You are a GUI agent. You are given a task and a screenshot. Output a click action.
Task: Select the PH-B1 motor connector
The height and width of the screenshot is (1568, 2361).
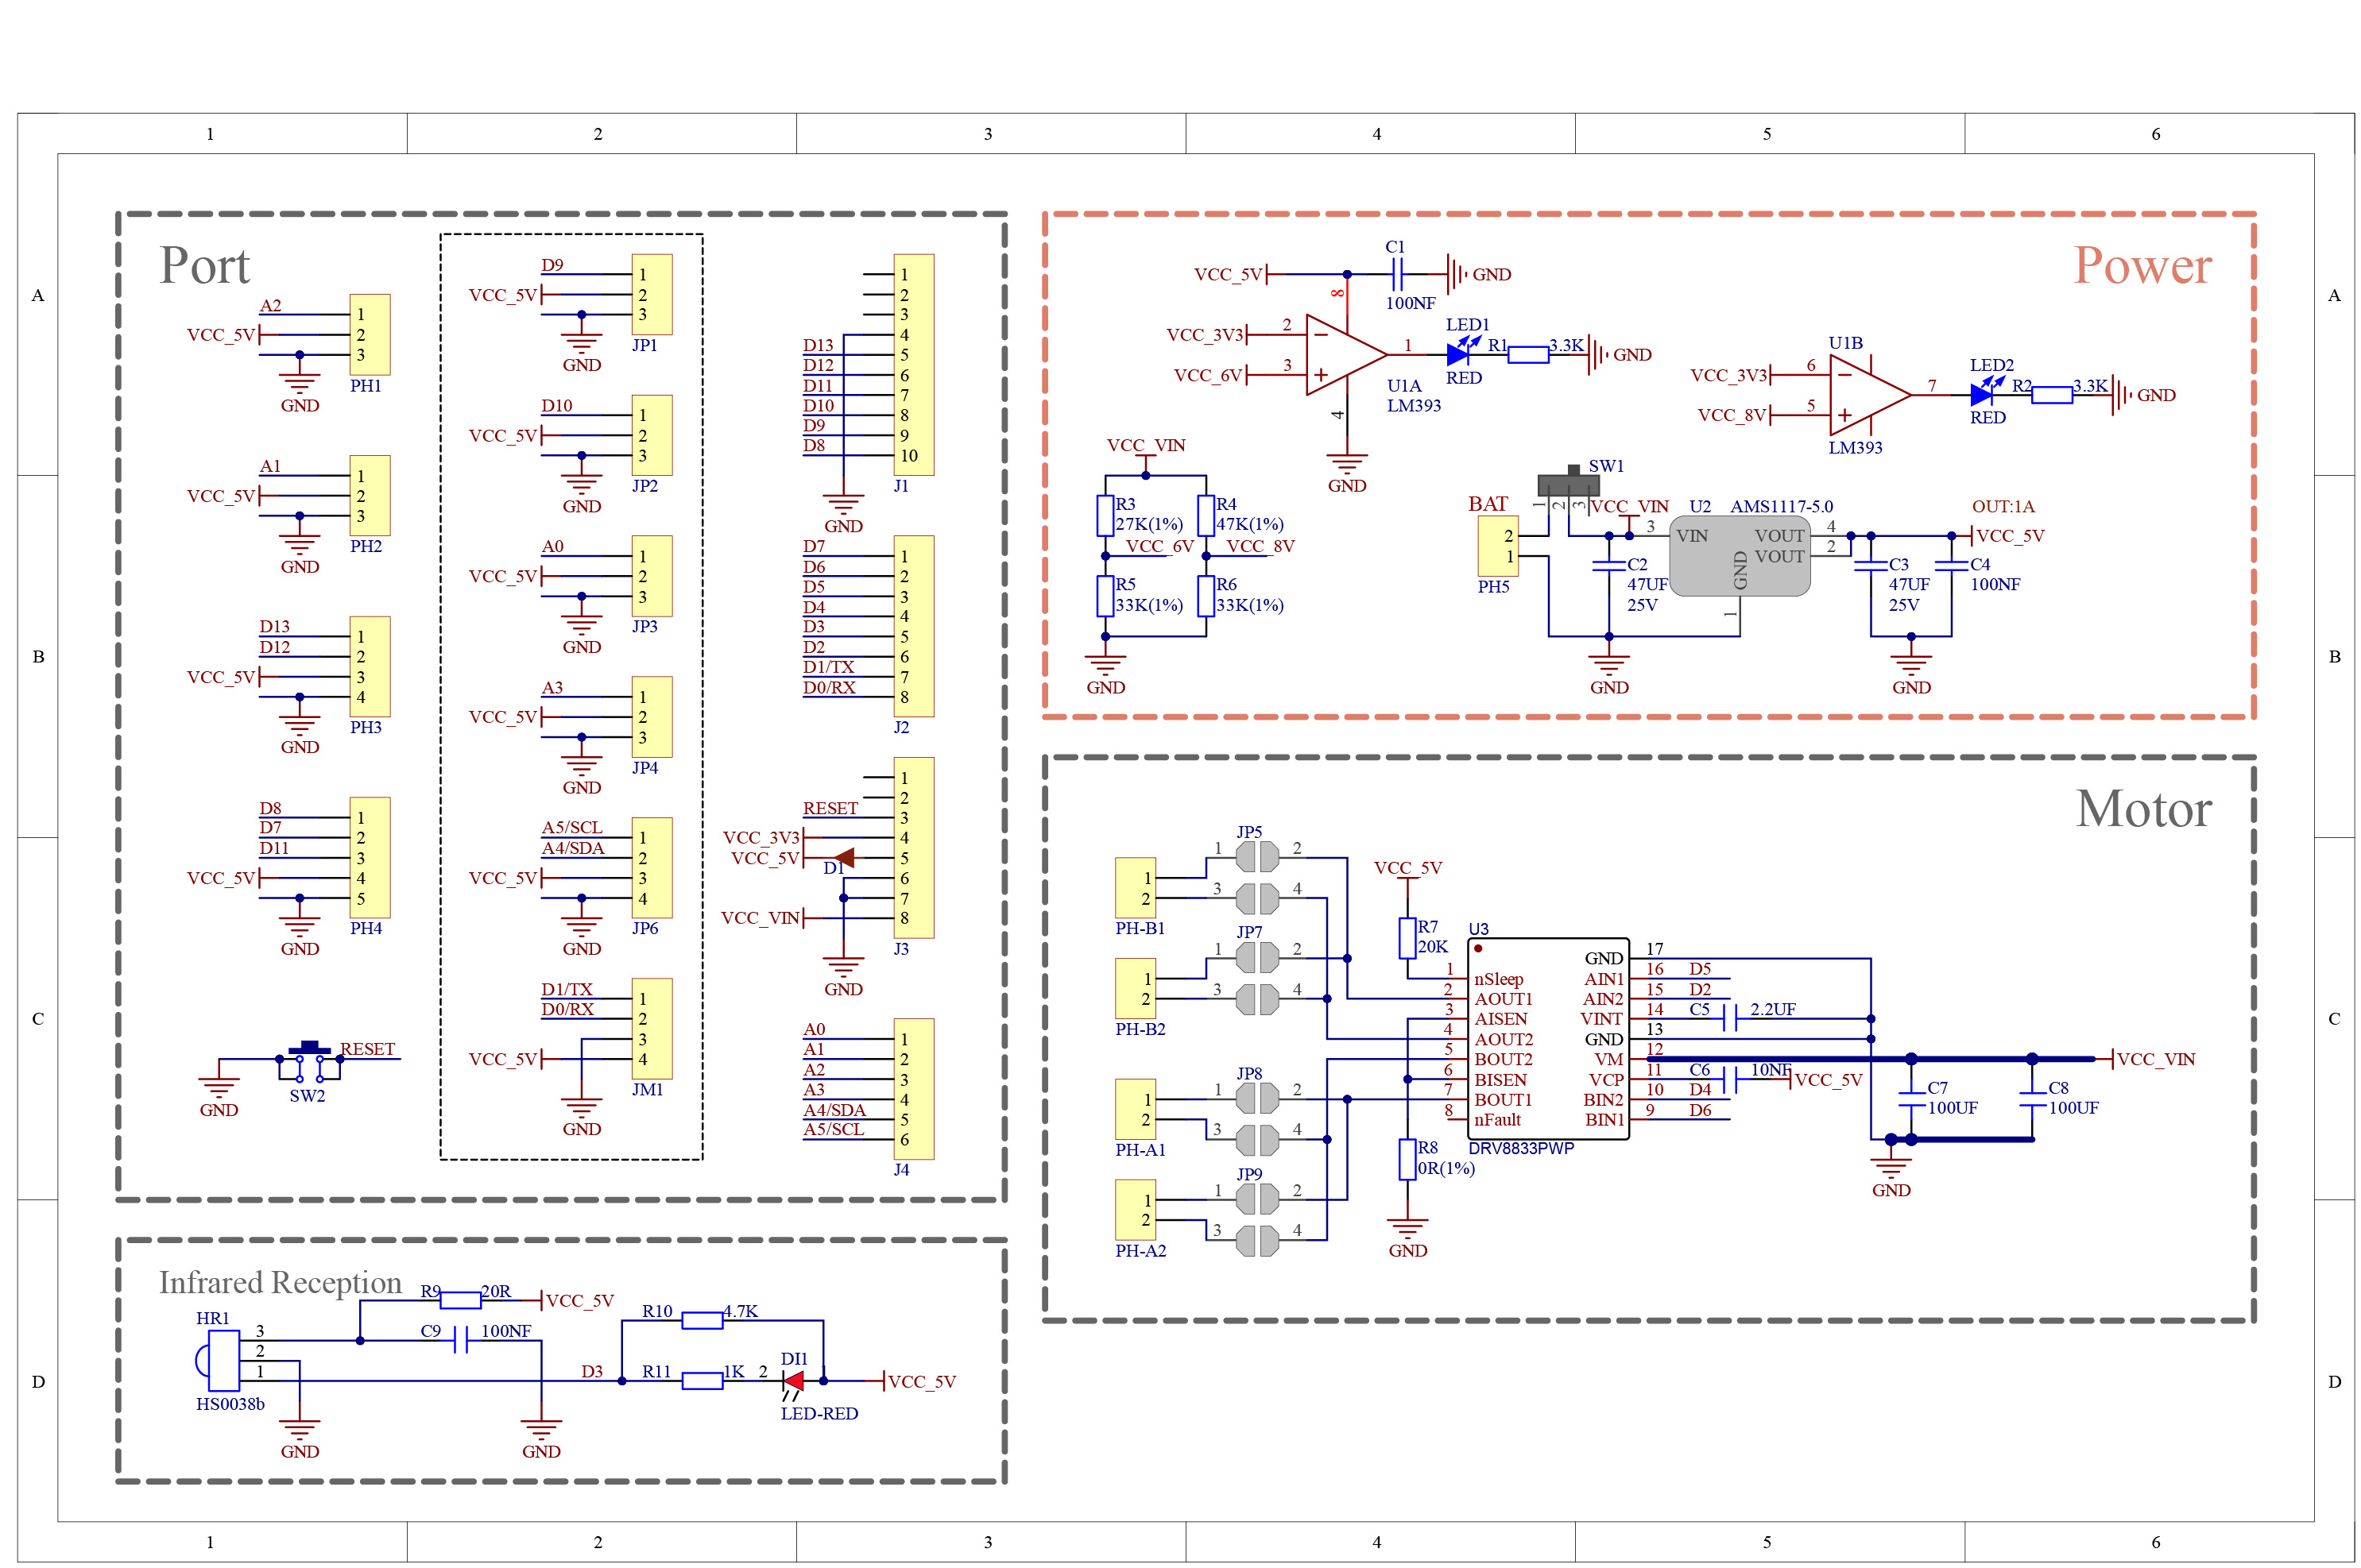[x=1135, y=888]
